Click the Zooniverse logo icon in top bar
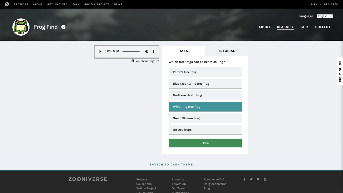This screenshot has width=343, height=193. click(x=7, y=4)
